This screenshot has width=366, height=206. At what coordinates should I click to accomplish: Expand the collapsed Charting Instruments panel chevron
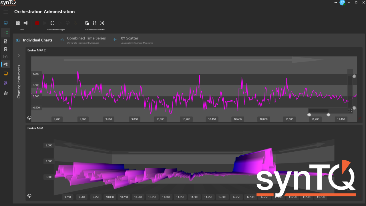(x=19, y=56)
